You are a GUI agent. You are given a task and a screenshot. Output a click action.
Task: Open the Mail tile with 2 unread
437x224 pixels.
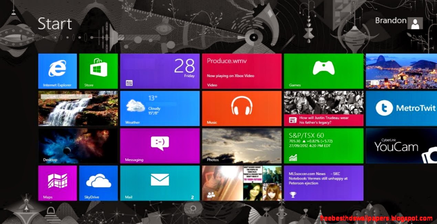(x=160, y=183)
